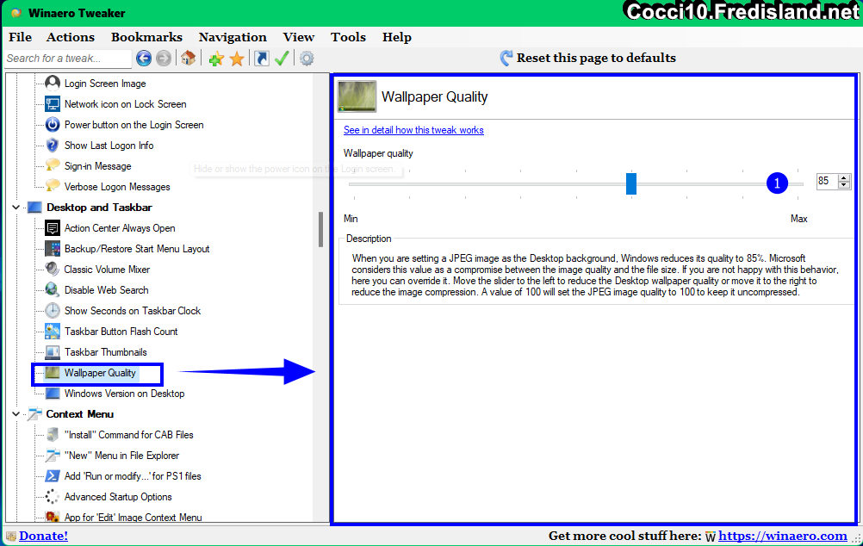Image resolution: width=863 pixels, height=546 pixels.
Task: Open the View menu
Action: point(299,37)
